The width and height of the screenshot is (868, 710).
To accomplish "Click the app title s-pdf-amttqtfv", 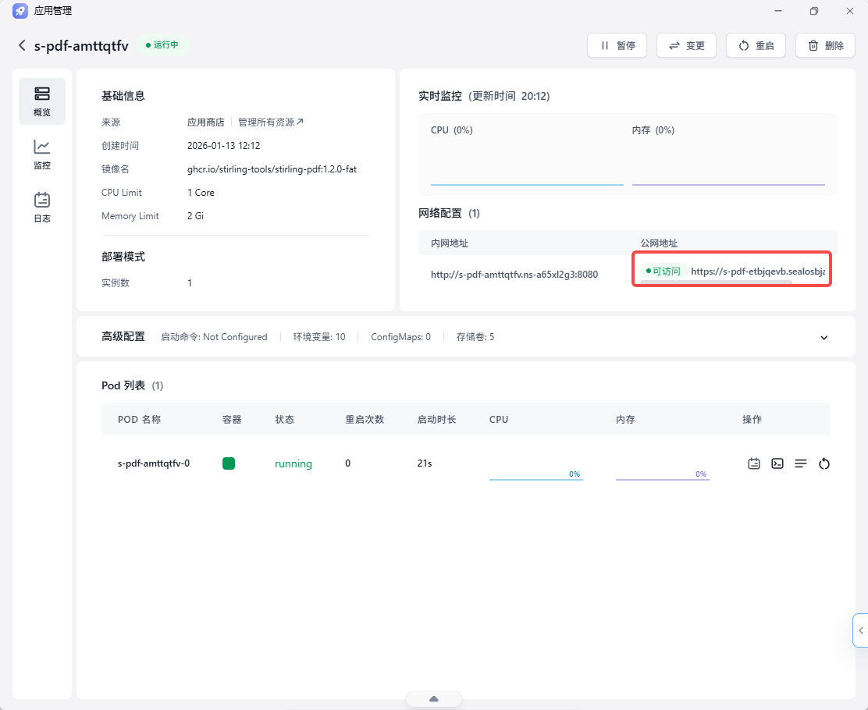I will [81, 45].
